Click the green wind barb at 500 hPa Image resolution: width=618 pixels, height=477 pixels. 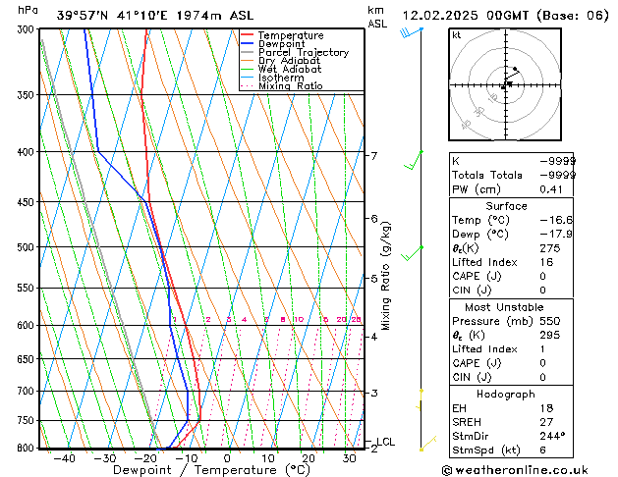click(412, 253)
